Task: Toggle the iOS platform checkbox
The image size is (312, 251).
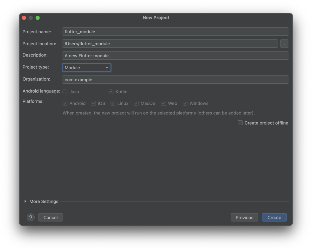Action: click(x=93, y=103)
